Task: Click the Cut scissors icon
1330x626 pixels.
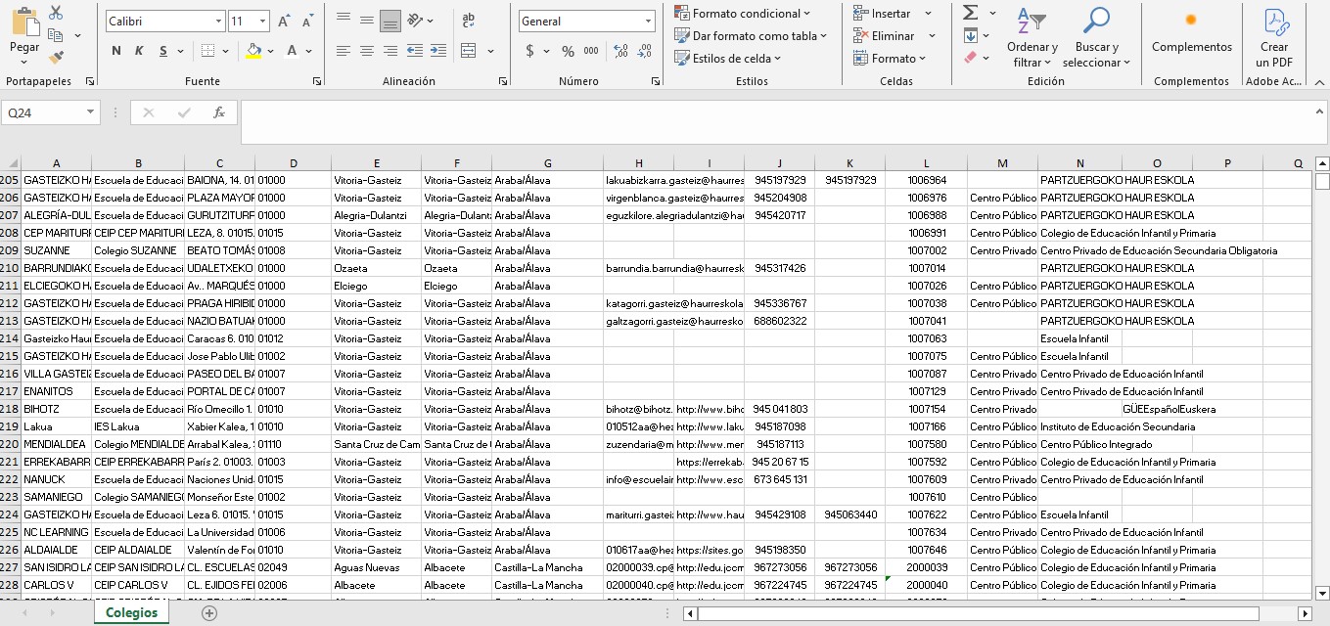Action: pos(56,13)
